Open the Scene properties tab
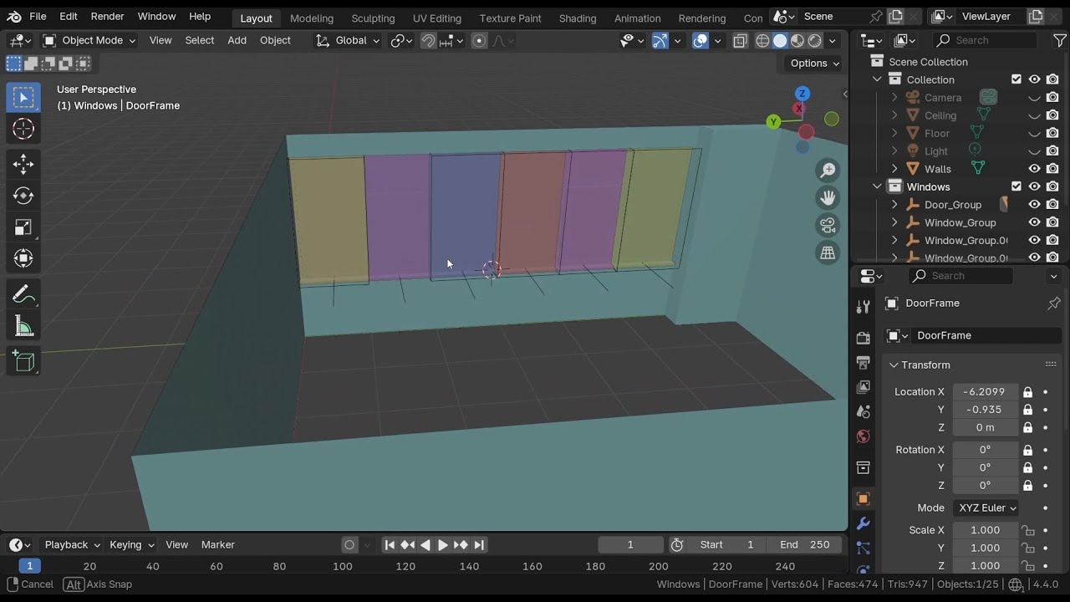The image size is (1070, 602). click(863, 411)
